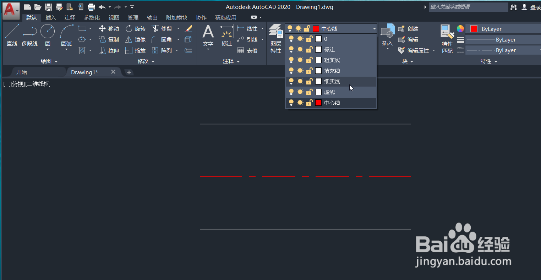The width and height of the screenshot is (541, 280).
Task: Click the Table (表格) tool
Action: pyautogui.click(x=247, y=51)
